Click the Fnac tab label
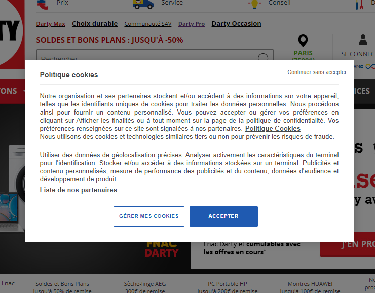The height and width of the screenshot is (293, 375). click(8, 283)
